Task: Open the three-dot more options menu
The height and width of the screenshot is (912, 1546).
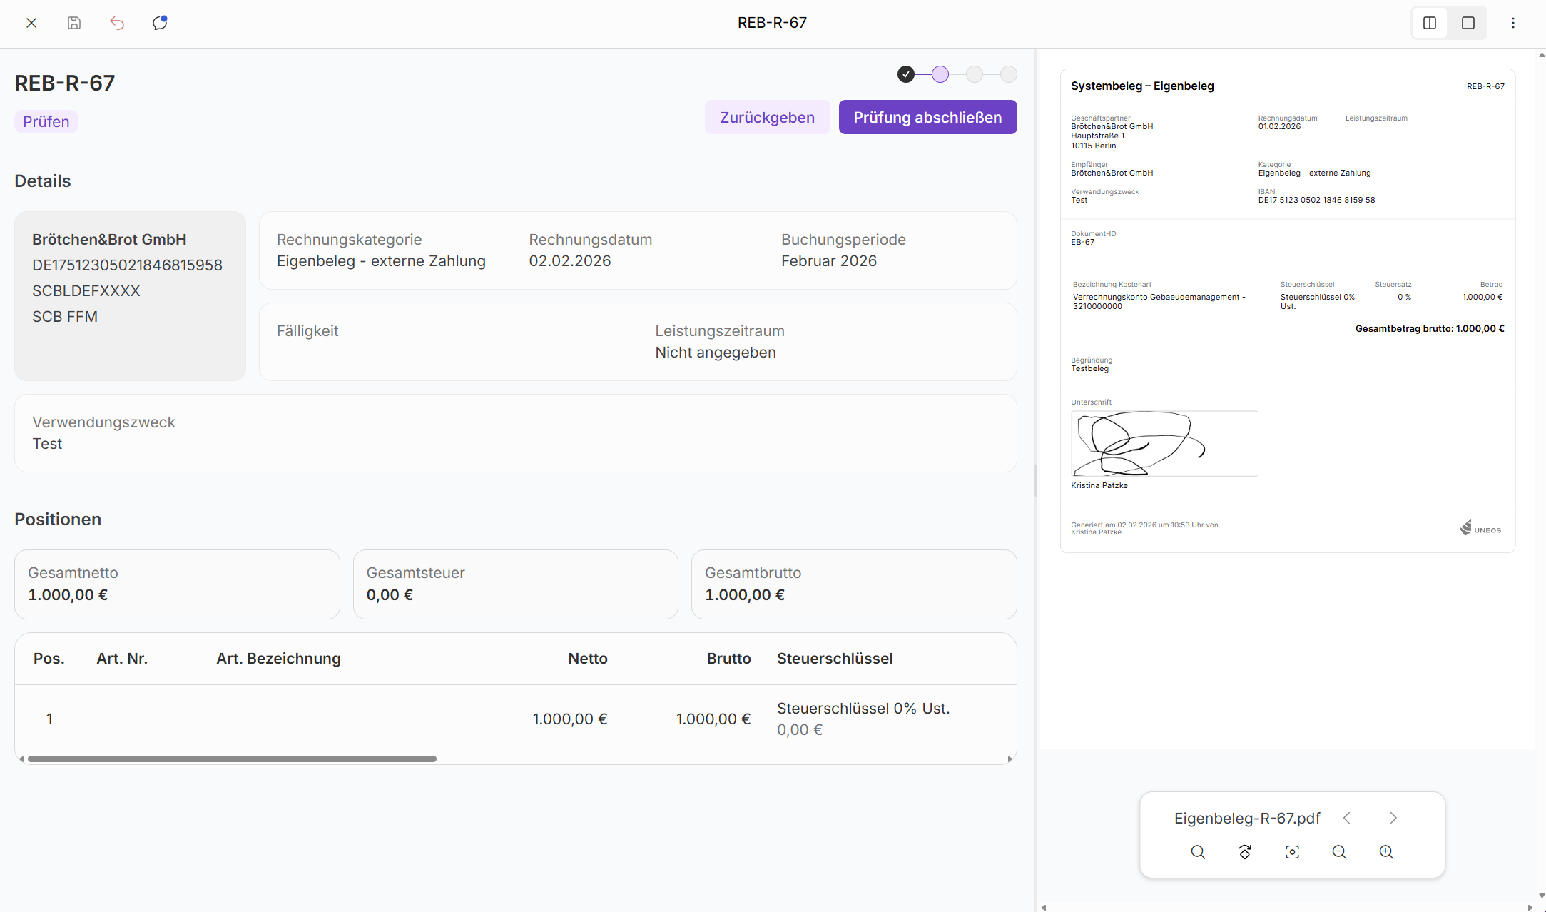Action: [x=1513, y=23]
